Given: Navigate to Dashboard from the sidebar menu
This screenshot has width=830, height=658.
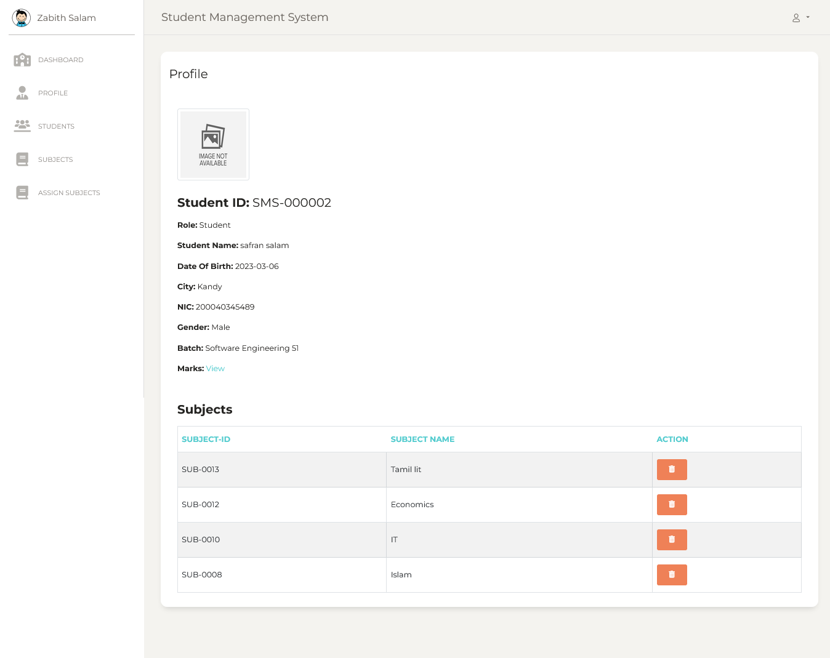Looking at the screenshot, I should (61, 60).
